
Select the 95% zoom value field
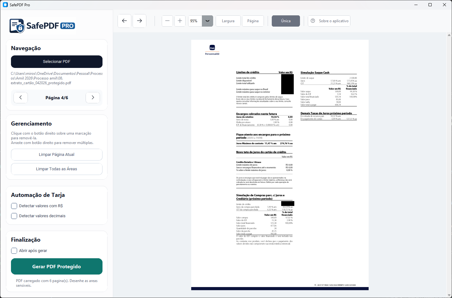point(194,21)
